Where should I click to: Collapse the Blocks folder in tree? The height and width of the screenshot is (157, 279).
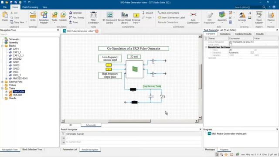[2, 46]
